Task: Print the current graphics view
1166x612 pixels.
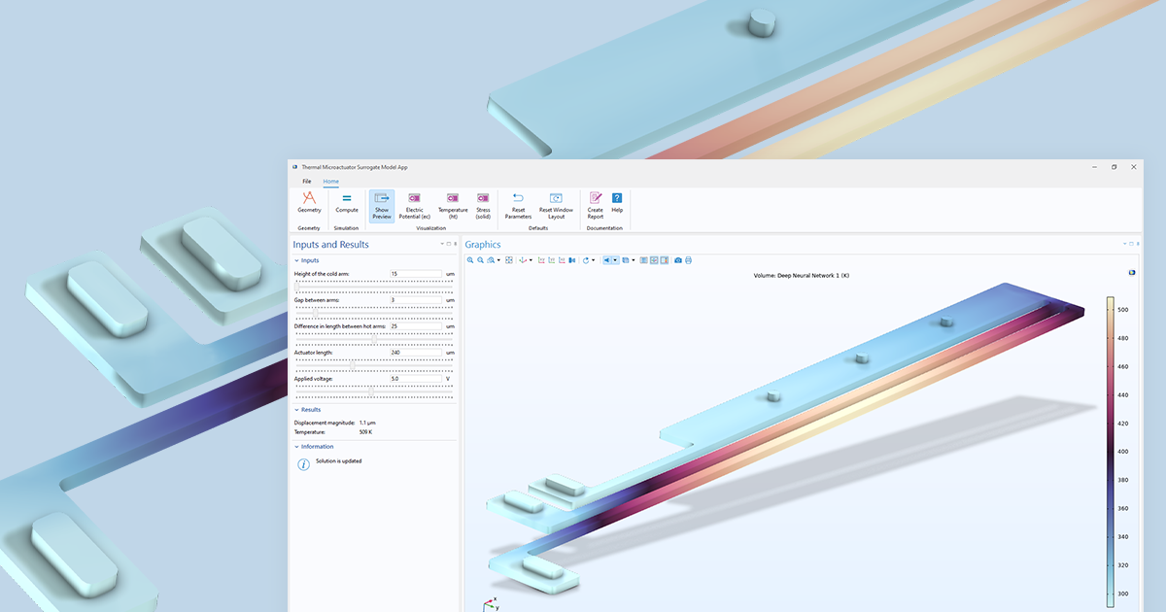Action: point(689,259)
